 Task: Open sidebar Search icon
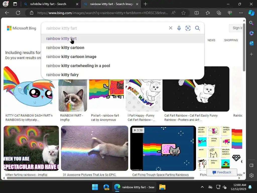point(251,23)
